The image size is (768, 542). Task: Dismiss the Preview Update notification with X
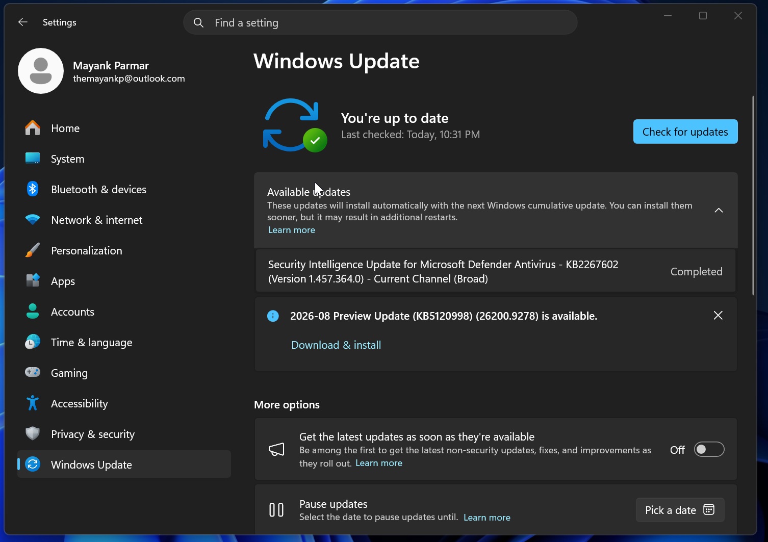tap(718, 316)
